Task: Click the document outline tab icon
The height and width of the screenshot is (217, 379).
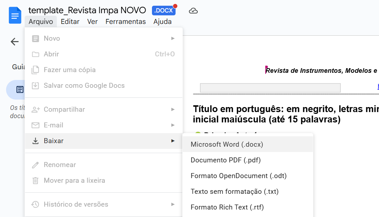Action: click(x=20, y=90)
